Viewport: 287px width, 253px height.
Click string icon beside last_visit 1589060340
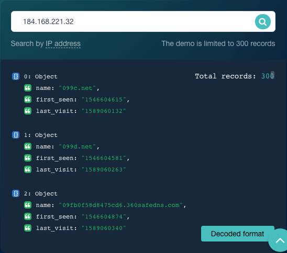pyautogui.click(x=28, y=228)
